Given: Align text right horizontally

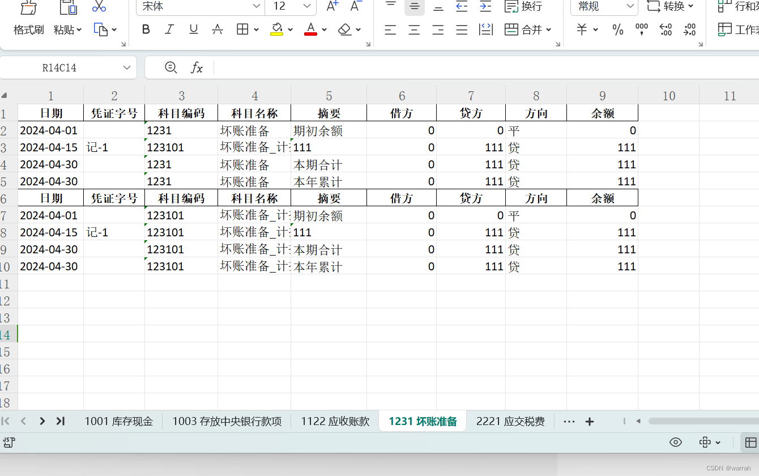Looking at the screenshot, I should (x=438, y=29).
